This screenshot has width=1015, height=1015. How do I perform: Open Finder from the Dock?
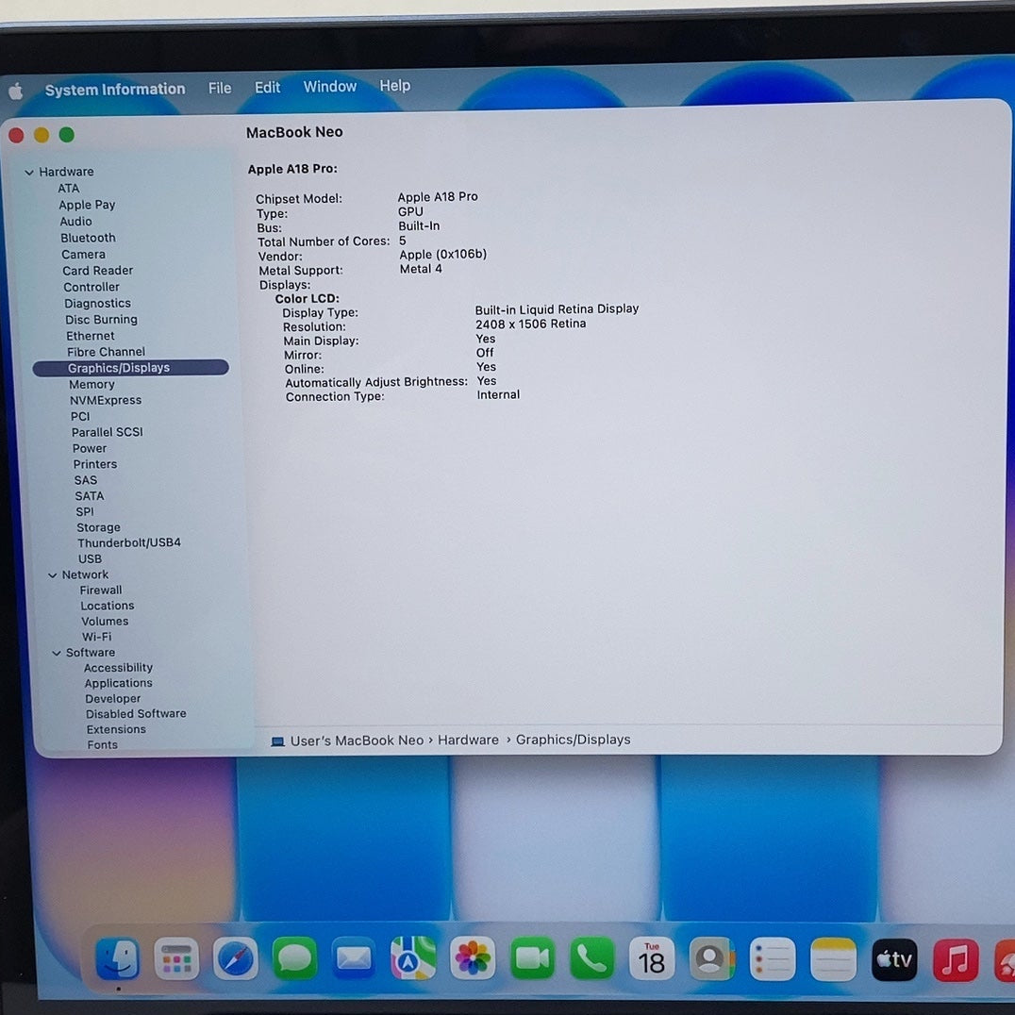[118, 958]
